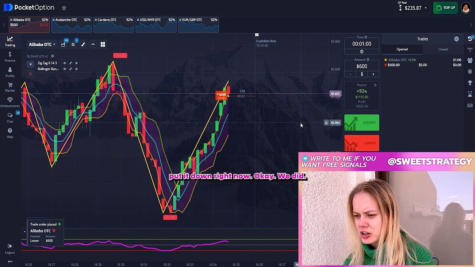Screen dimensions: 475x267
Task: Switch to the EUR/GBP OTC asset tab
Action: pyautogui.click(x=199, y=24)
